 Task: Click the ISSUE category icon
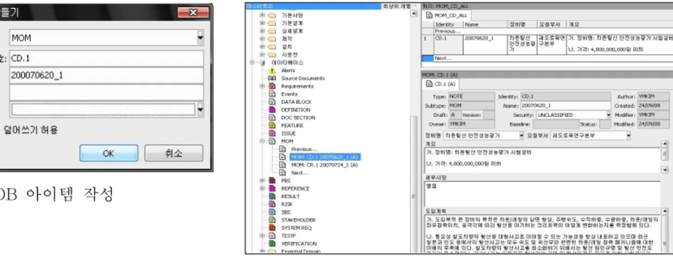[273, 133]
